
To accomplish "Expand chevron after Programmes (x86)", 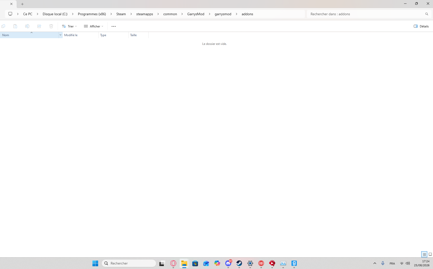I will click(111, 14).
